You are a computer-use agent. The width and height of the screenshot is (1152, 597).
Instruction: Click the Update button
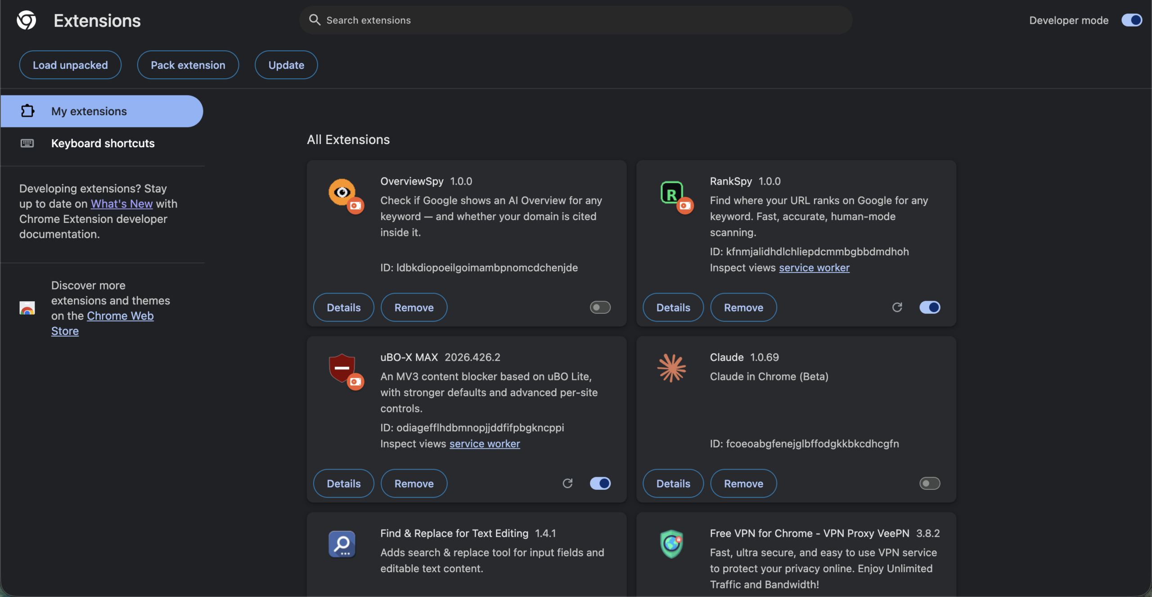(x=286, y=65)
